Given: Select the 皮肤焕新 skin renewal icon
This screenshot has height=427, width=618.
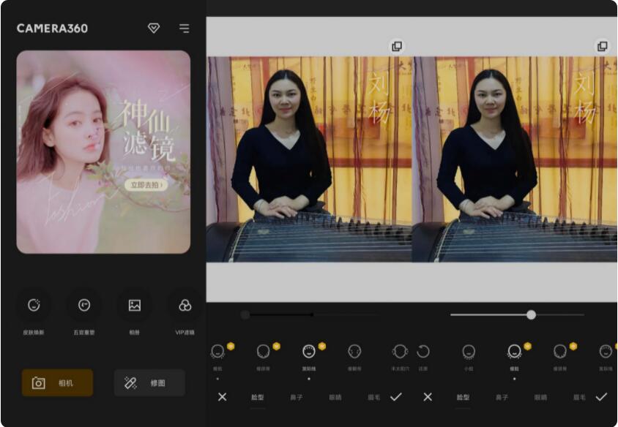Looking at the screenshot, I should (x=34, y=306).
